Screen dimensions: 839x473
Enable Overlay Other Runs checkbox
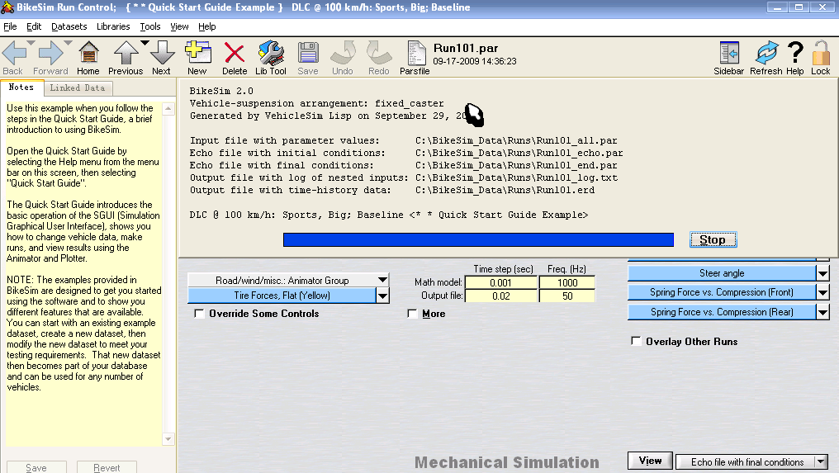point(636,342)
